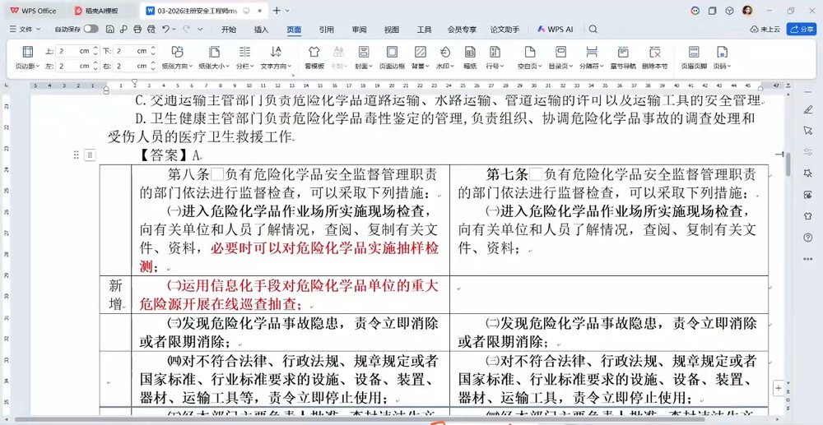
Task: Increase the 下 bottom margin stepper
Action: pyautogui.click(x=153, y=49)
